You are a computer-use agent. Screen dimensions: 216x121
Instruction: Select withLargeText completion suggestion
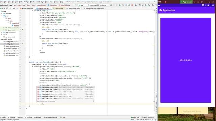pyautogui.click(x=66, y=94)
